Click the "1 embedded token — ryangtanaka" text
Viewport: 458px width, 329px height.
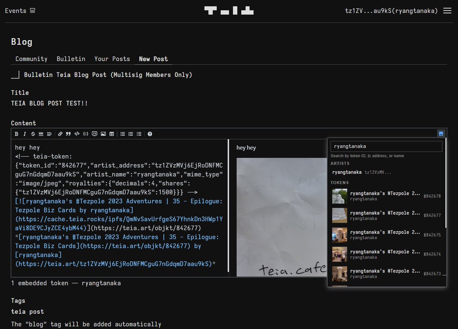pyautogui.click(x=66, y=283)
